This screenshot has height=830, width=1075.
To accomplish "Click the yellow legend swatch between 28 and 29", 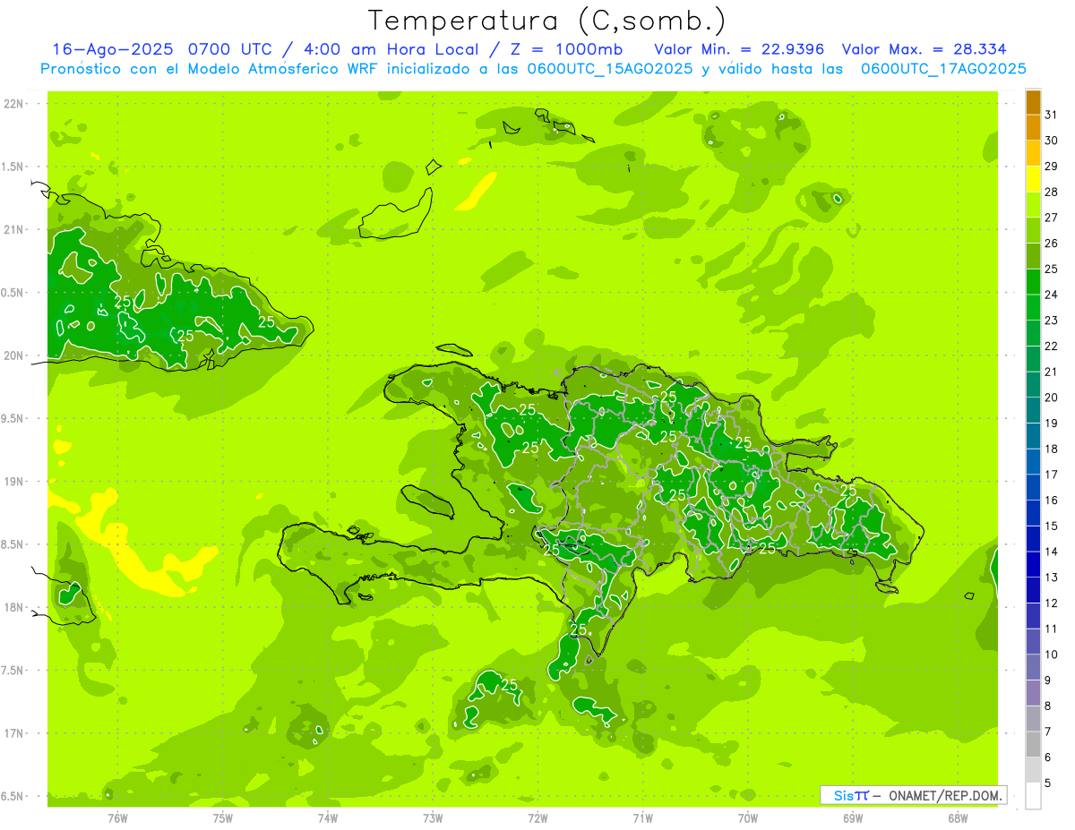I will click(1033, 179).
